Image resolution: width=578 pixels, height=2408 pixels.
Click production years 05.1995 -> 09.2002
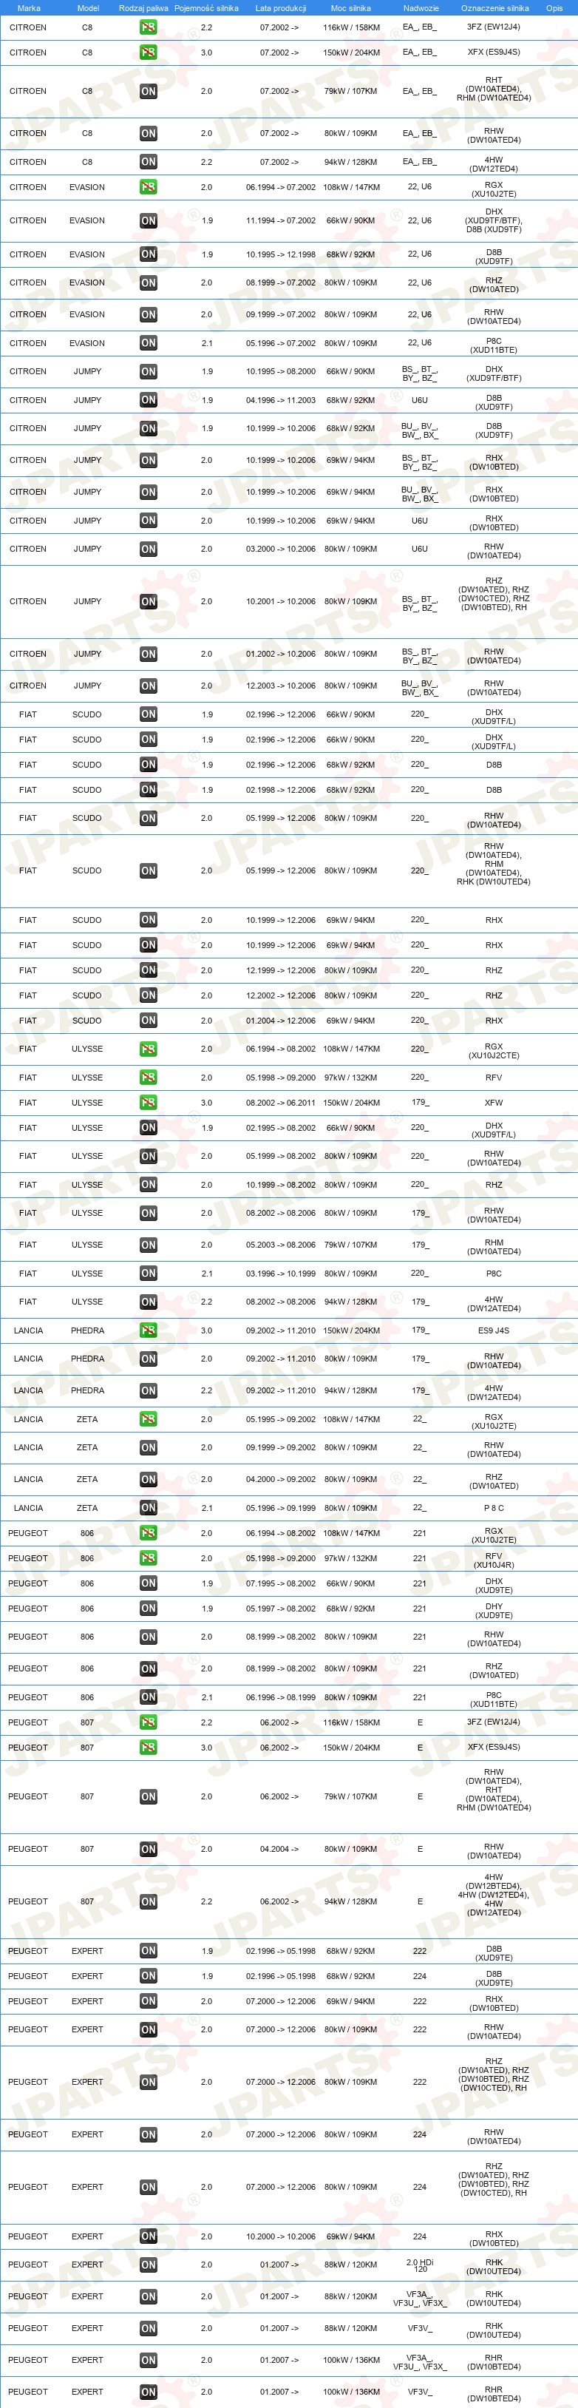(x=280, y=1419)
